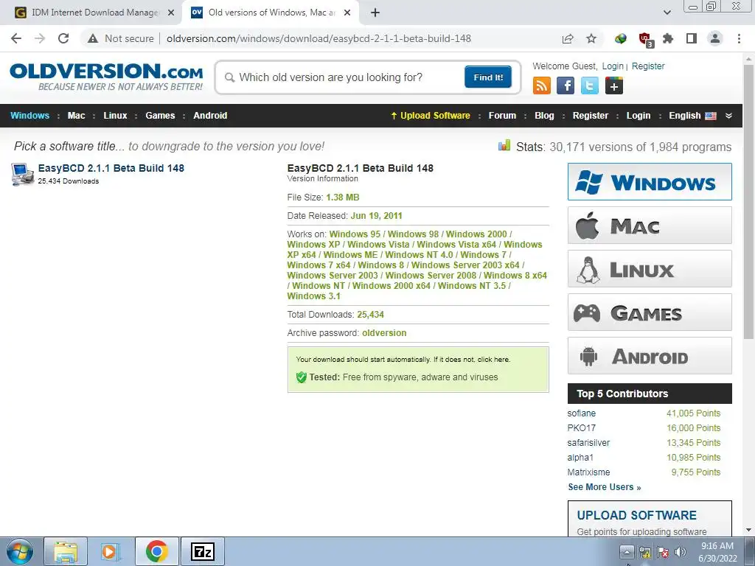755x566 pixels.
Task: Toggle the browser side panel icon
Action: (692, 38)
